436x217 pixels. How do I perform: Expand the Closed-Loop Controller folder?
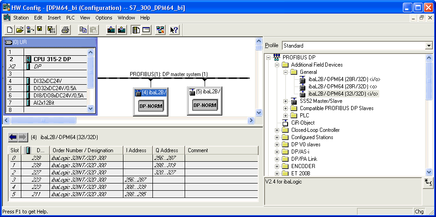(x=277, y=130)
